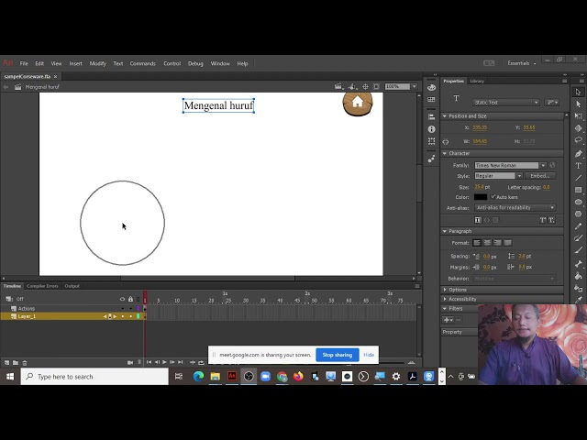
Task: Select the Selection tool in the tools panel
Action: 578,92
